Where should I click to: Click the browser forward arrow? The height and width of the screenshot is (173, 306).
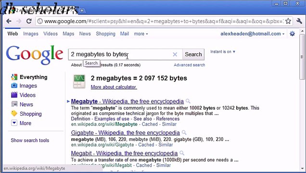pyautogui.click(x=19, y=21)
